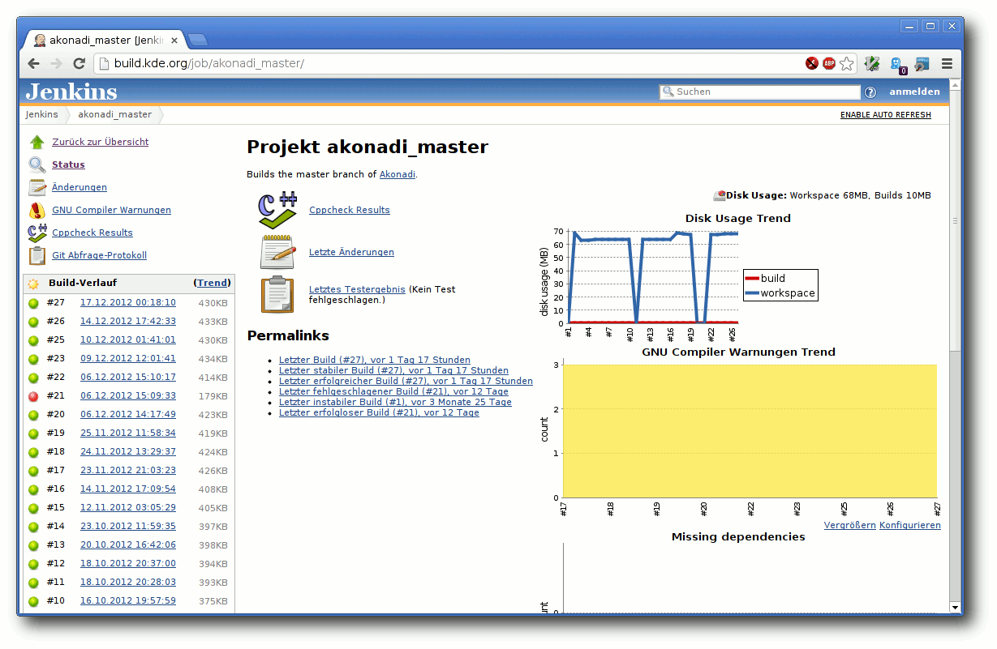Open build 16.10.2012 19:57:59 link
The height and width of the screenshot is (649, 997).
[128, 600]
